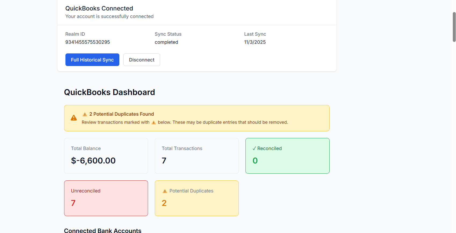Click the 'Connected Bank Accounts' heading
Screen dimensions: 456x233
click(103, 231)
